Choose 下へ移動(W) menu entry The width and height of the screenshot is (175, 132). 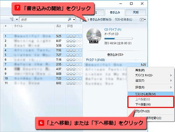click(x=151, y=104)
